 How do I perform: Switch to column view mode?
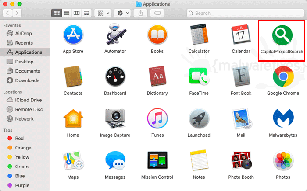(77, 13)
